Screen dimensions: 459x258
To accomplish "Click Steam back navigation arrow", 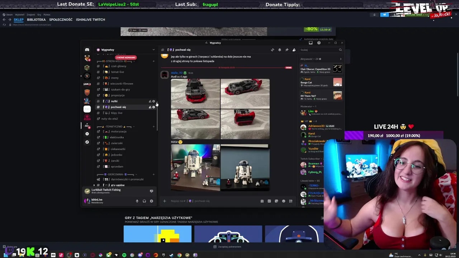I will [4, 20].
